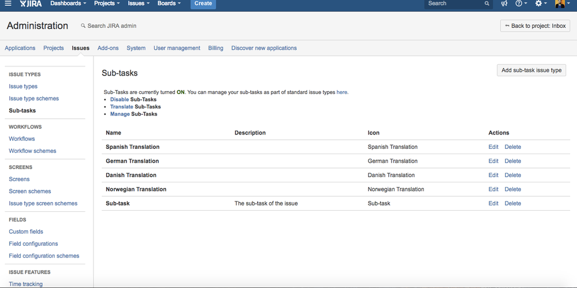Viewport: 577px width, 288px height.
Task: Delete the Sub-task issue type row
Action: 513,203
